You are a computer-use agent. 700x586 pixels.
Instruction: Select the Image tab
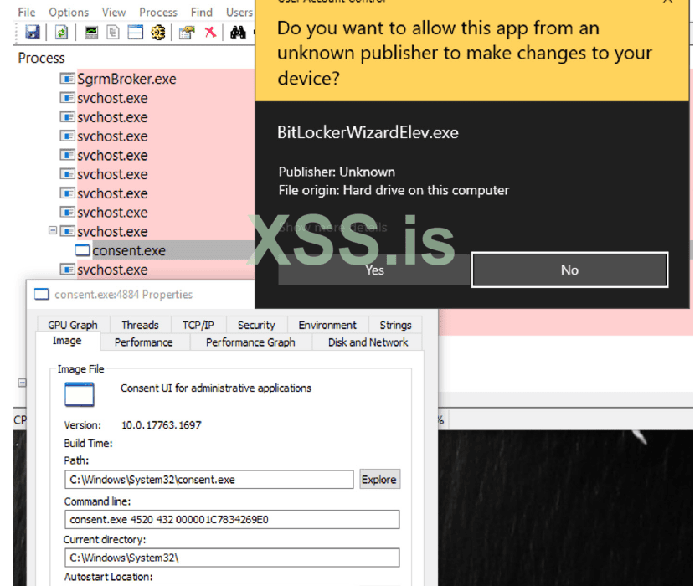pos(67,341)
